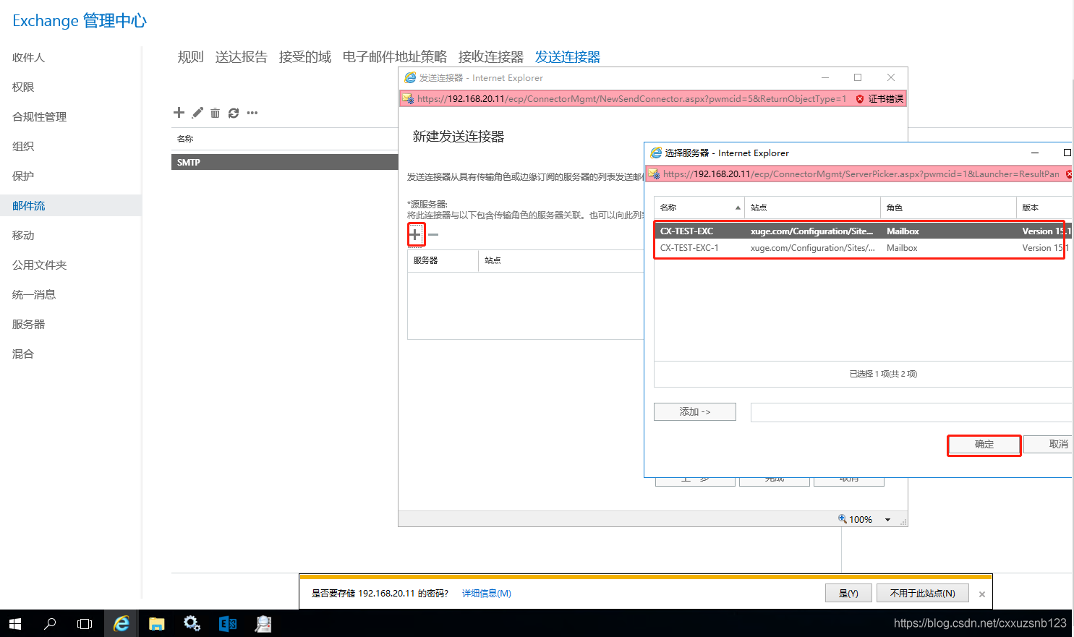Open zoom level dropdown arrow

tap(888, 520)
